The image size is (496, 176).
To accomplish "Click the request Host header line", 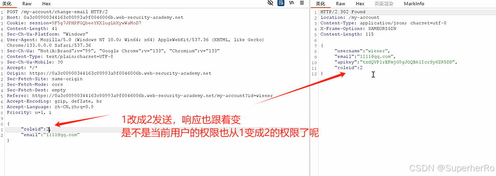I will [x=95, y=17].
